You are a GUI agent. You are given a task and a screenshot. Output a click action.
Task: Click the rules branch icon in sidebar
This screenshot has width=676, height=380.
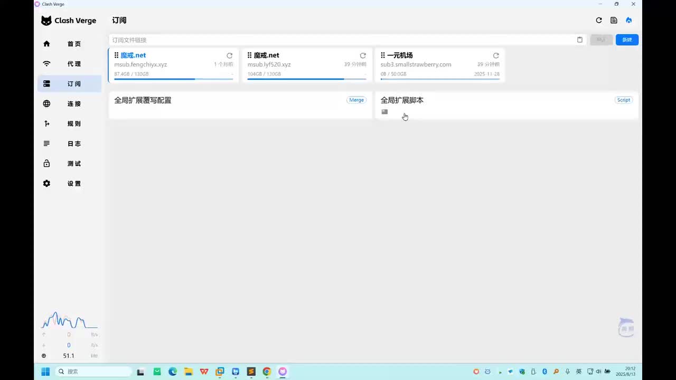46,123
